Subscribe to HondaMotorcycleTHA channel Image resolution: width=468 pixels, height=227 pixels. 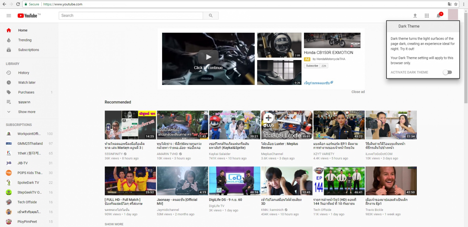point(312,66)
